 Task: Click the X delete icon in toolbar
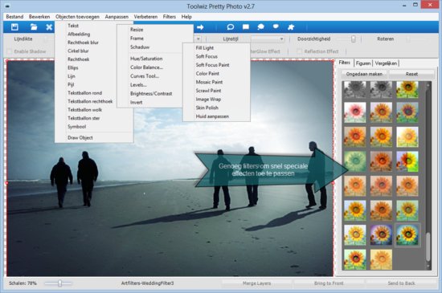pos(49,27)
